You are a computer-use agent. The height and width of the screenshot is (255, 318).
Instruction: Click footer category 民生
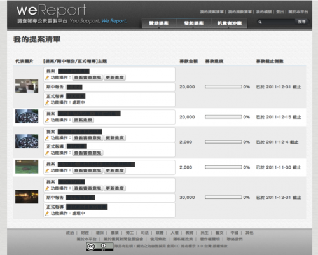[x=205, y=233]
